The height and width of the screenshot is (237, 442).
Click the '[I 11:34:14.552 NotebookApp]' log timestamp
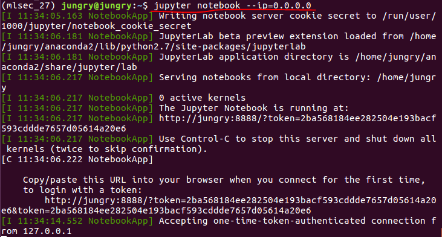click(77, 221)
